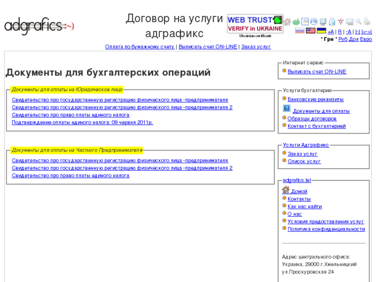Click the Ukrainian certificate caption
Viewport: 376px width, 282px height.
(255, 36)
